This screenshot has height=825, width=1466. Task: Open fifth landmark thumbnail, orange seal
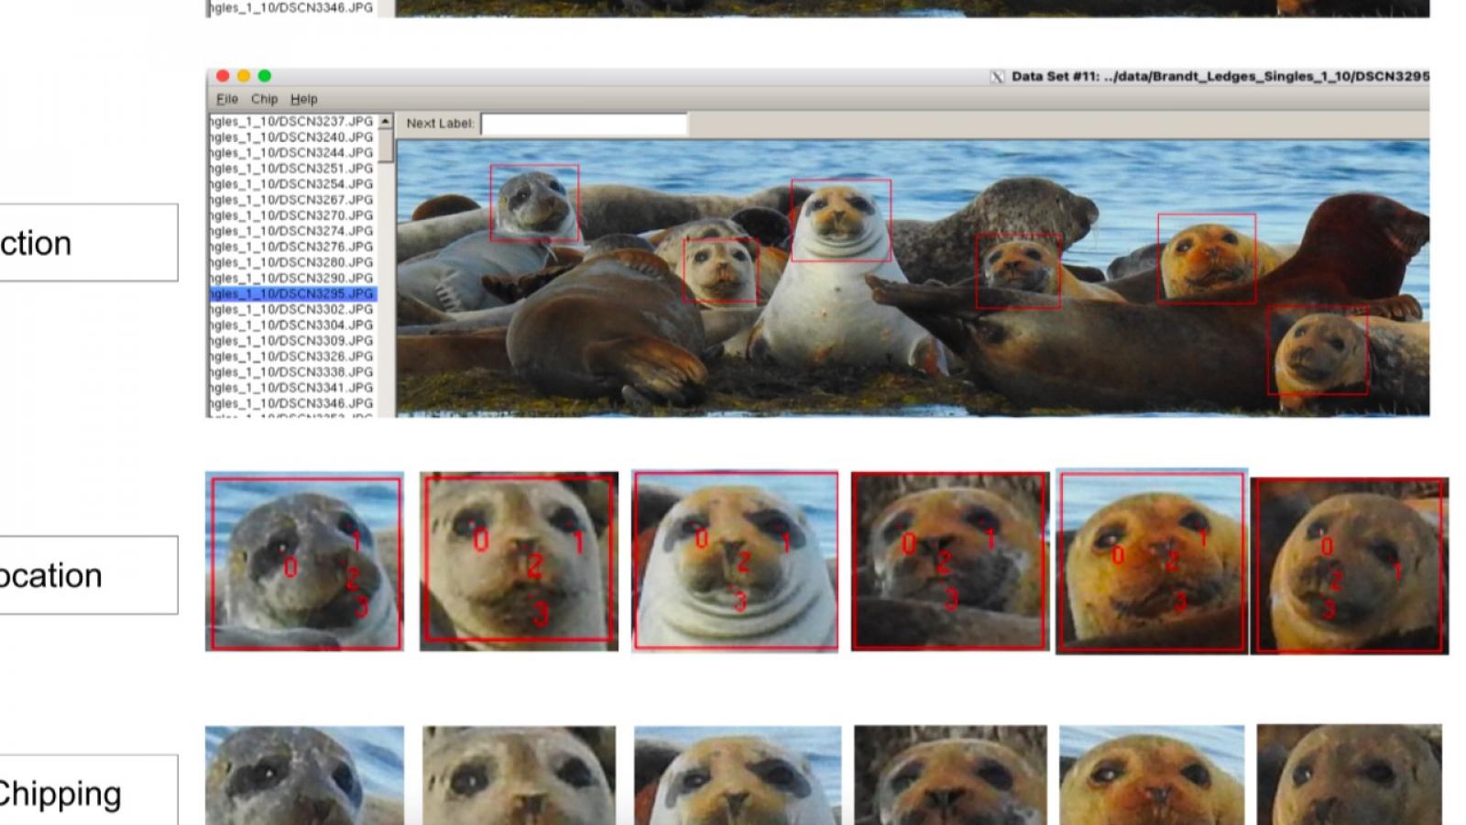pyautogui.click(x=1152, y=561)
